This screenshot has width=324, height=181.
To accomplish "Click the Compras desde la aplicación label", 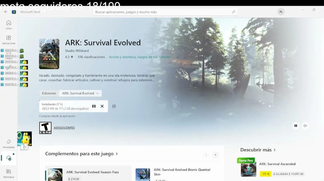I will [x=57, y=116].
